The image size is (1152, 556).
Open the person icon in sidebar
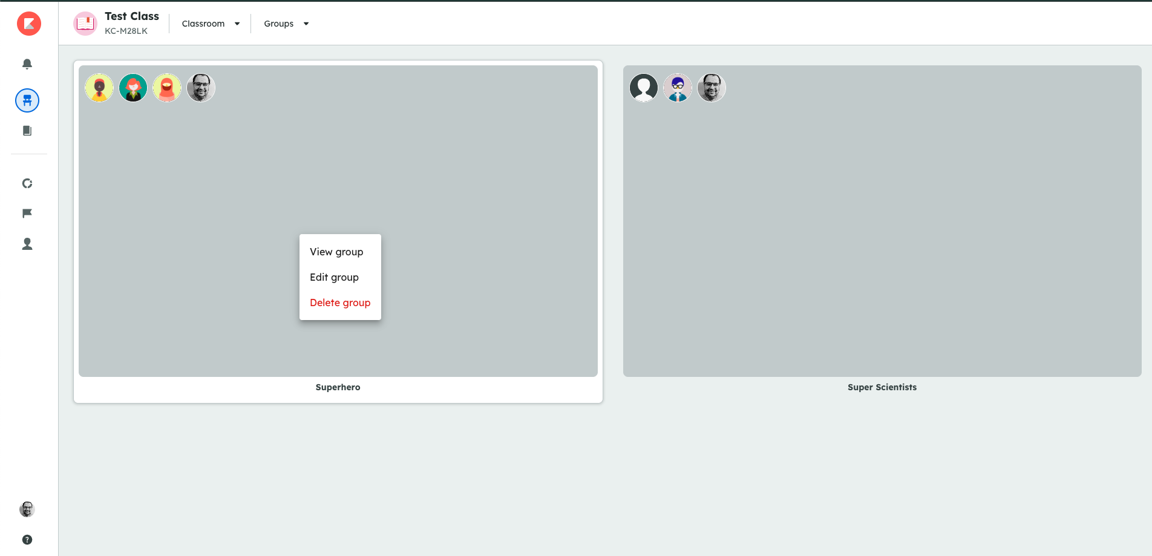pos(27,244)
